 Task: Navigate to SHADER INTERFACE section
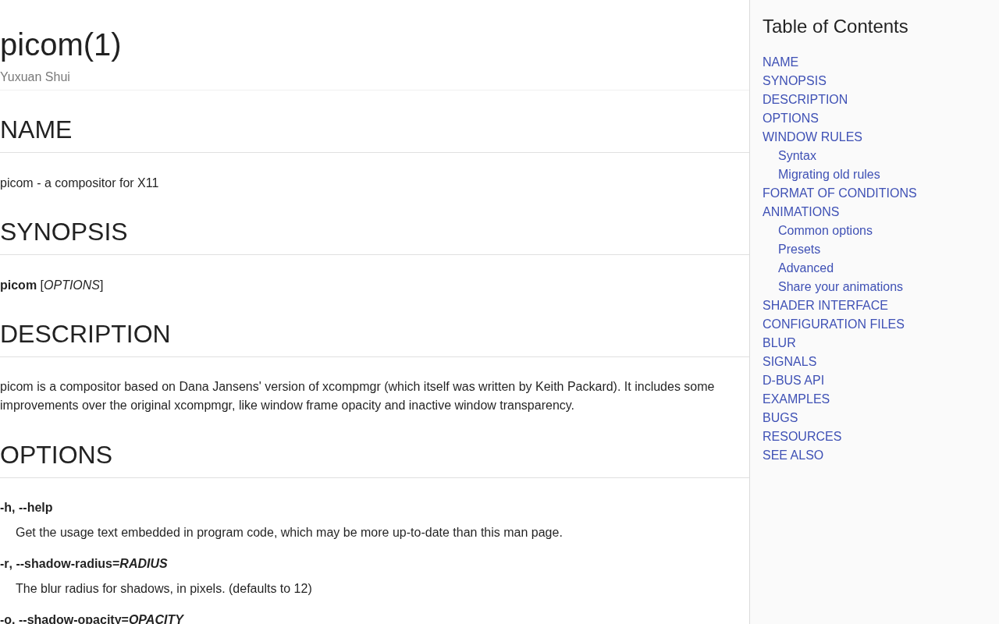click(825, 306)
